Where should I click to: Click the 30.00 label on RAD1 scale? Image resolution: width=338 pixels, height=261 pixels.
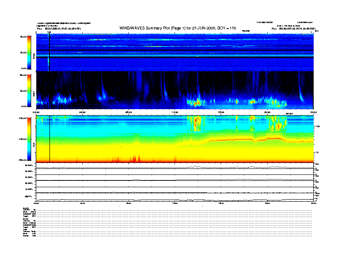(x=23, y=91)
